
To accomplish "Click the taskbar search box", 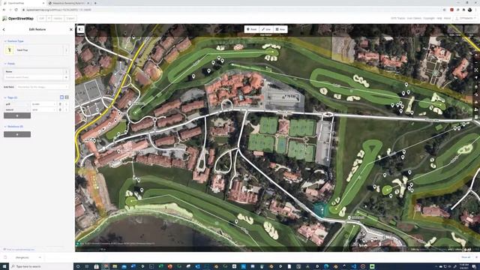I will click(41, 266).
